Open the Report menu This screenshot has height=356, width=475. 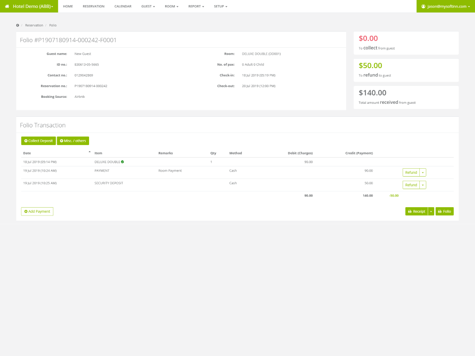(196, 6)
